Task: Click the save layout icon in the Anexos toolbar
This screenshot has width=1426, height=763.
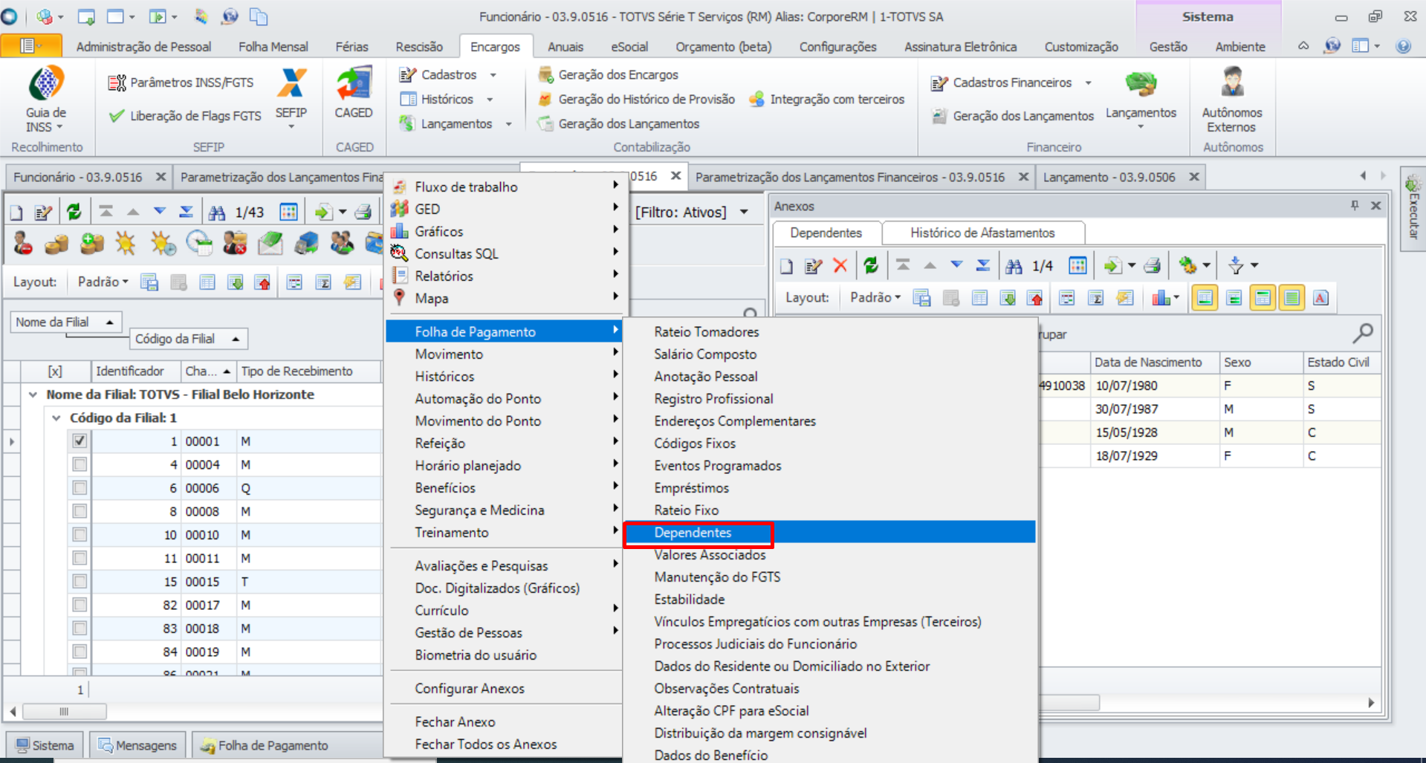Action: [921, 298]
